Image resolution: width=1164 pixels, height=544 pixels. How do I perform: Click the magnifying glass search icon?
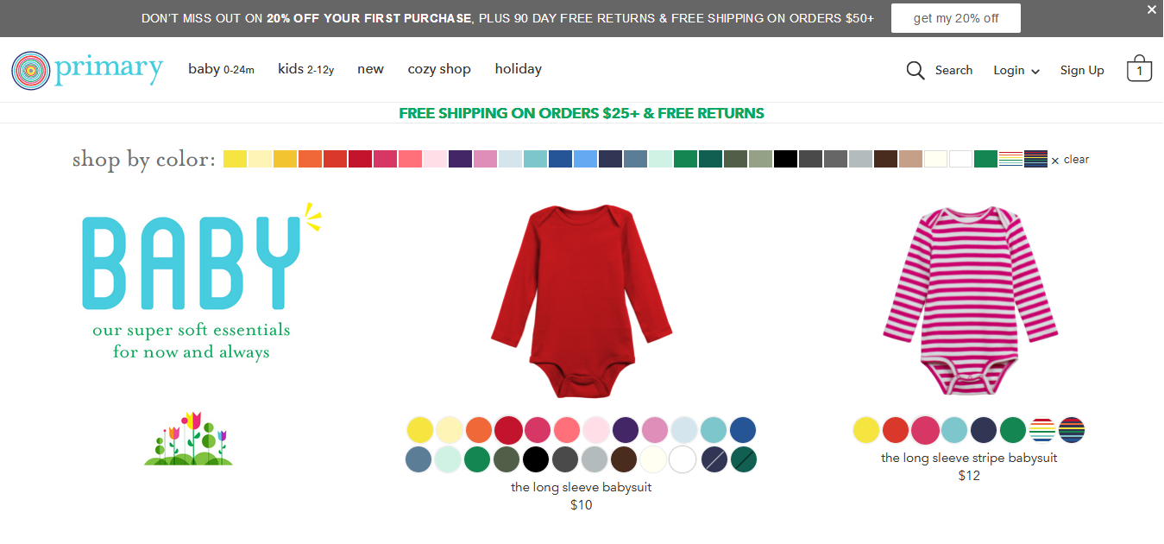(915, 71)
